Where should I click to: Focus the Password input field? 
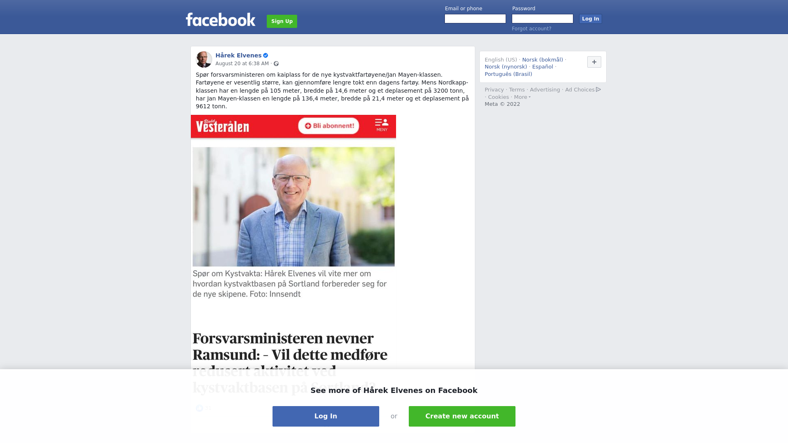543,19
